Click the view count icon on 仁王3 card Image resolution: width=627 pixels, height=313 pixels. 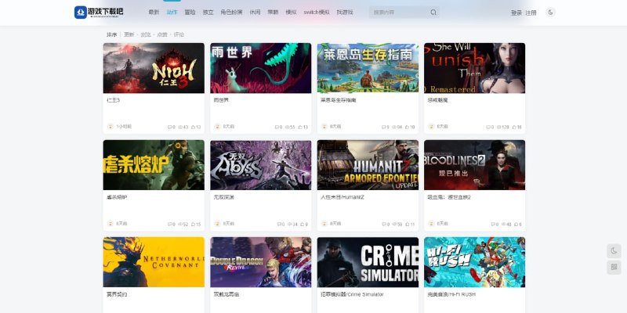180,127
